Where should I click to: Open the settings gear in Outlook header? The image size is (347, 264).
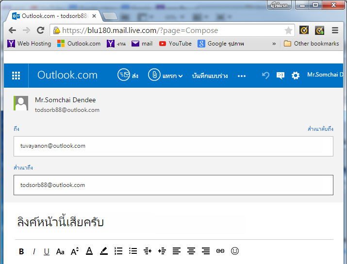(295, 76)
